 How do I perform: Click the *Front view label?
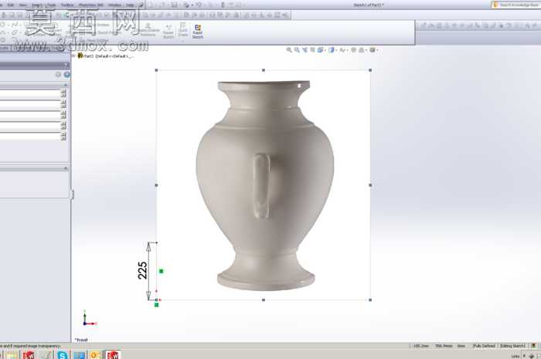tap(81, 340)
